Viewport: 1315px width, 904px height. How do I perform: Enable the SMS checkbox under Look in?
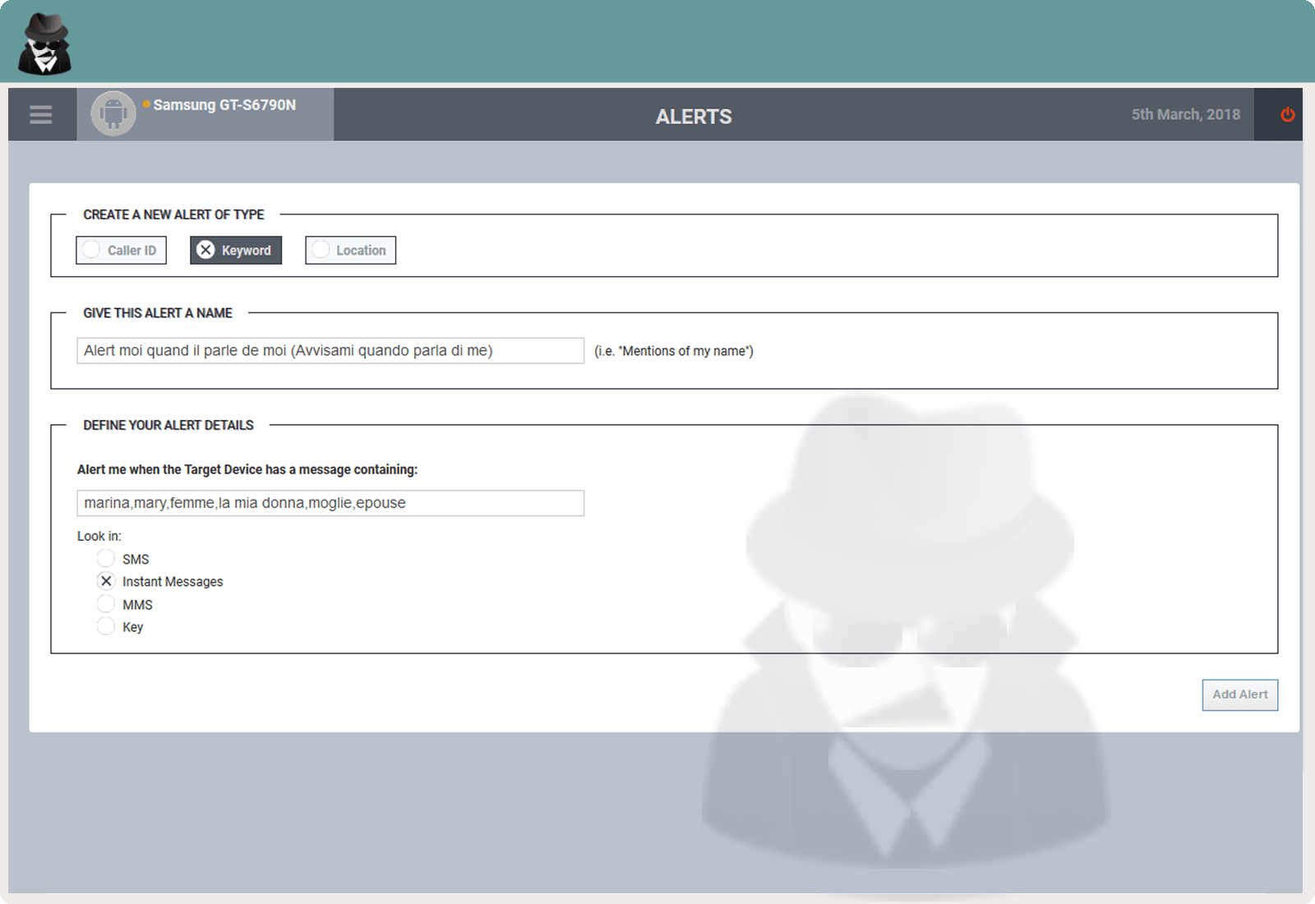[106, 558]
